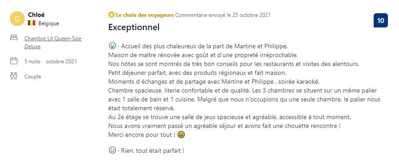
Task: Click Chloé's yellow avatar circle
Action: [17, 19]
